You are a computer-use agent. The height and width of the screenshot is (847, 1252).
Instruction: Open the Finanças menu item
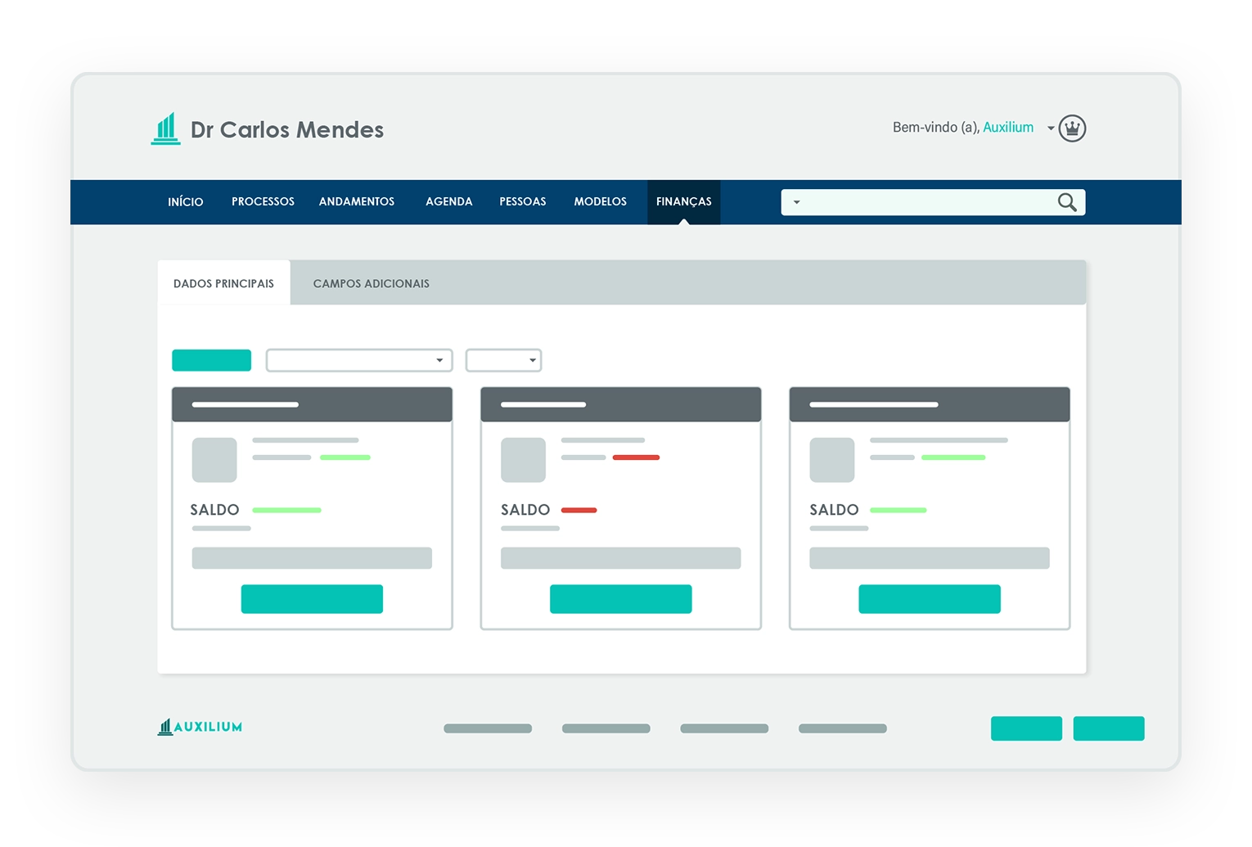point(683,201)
